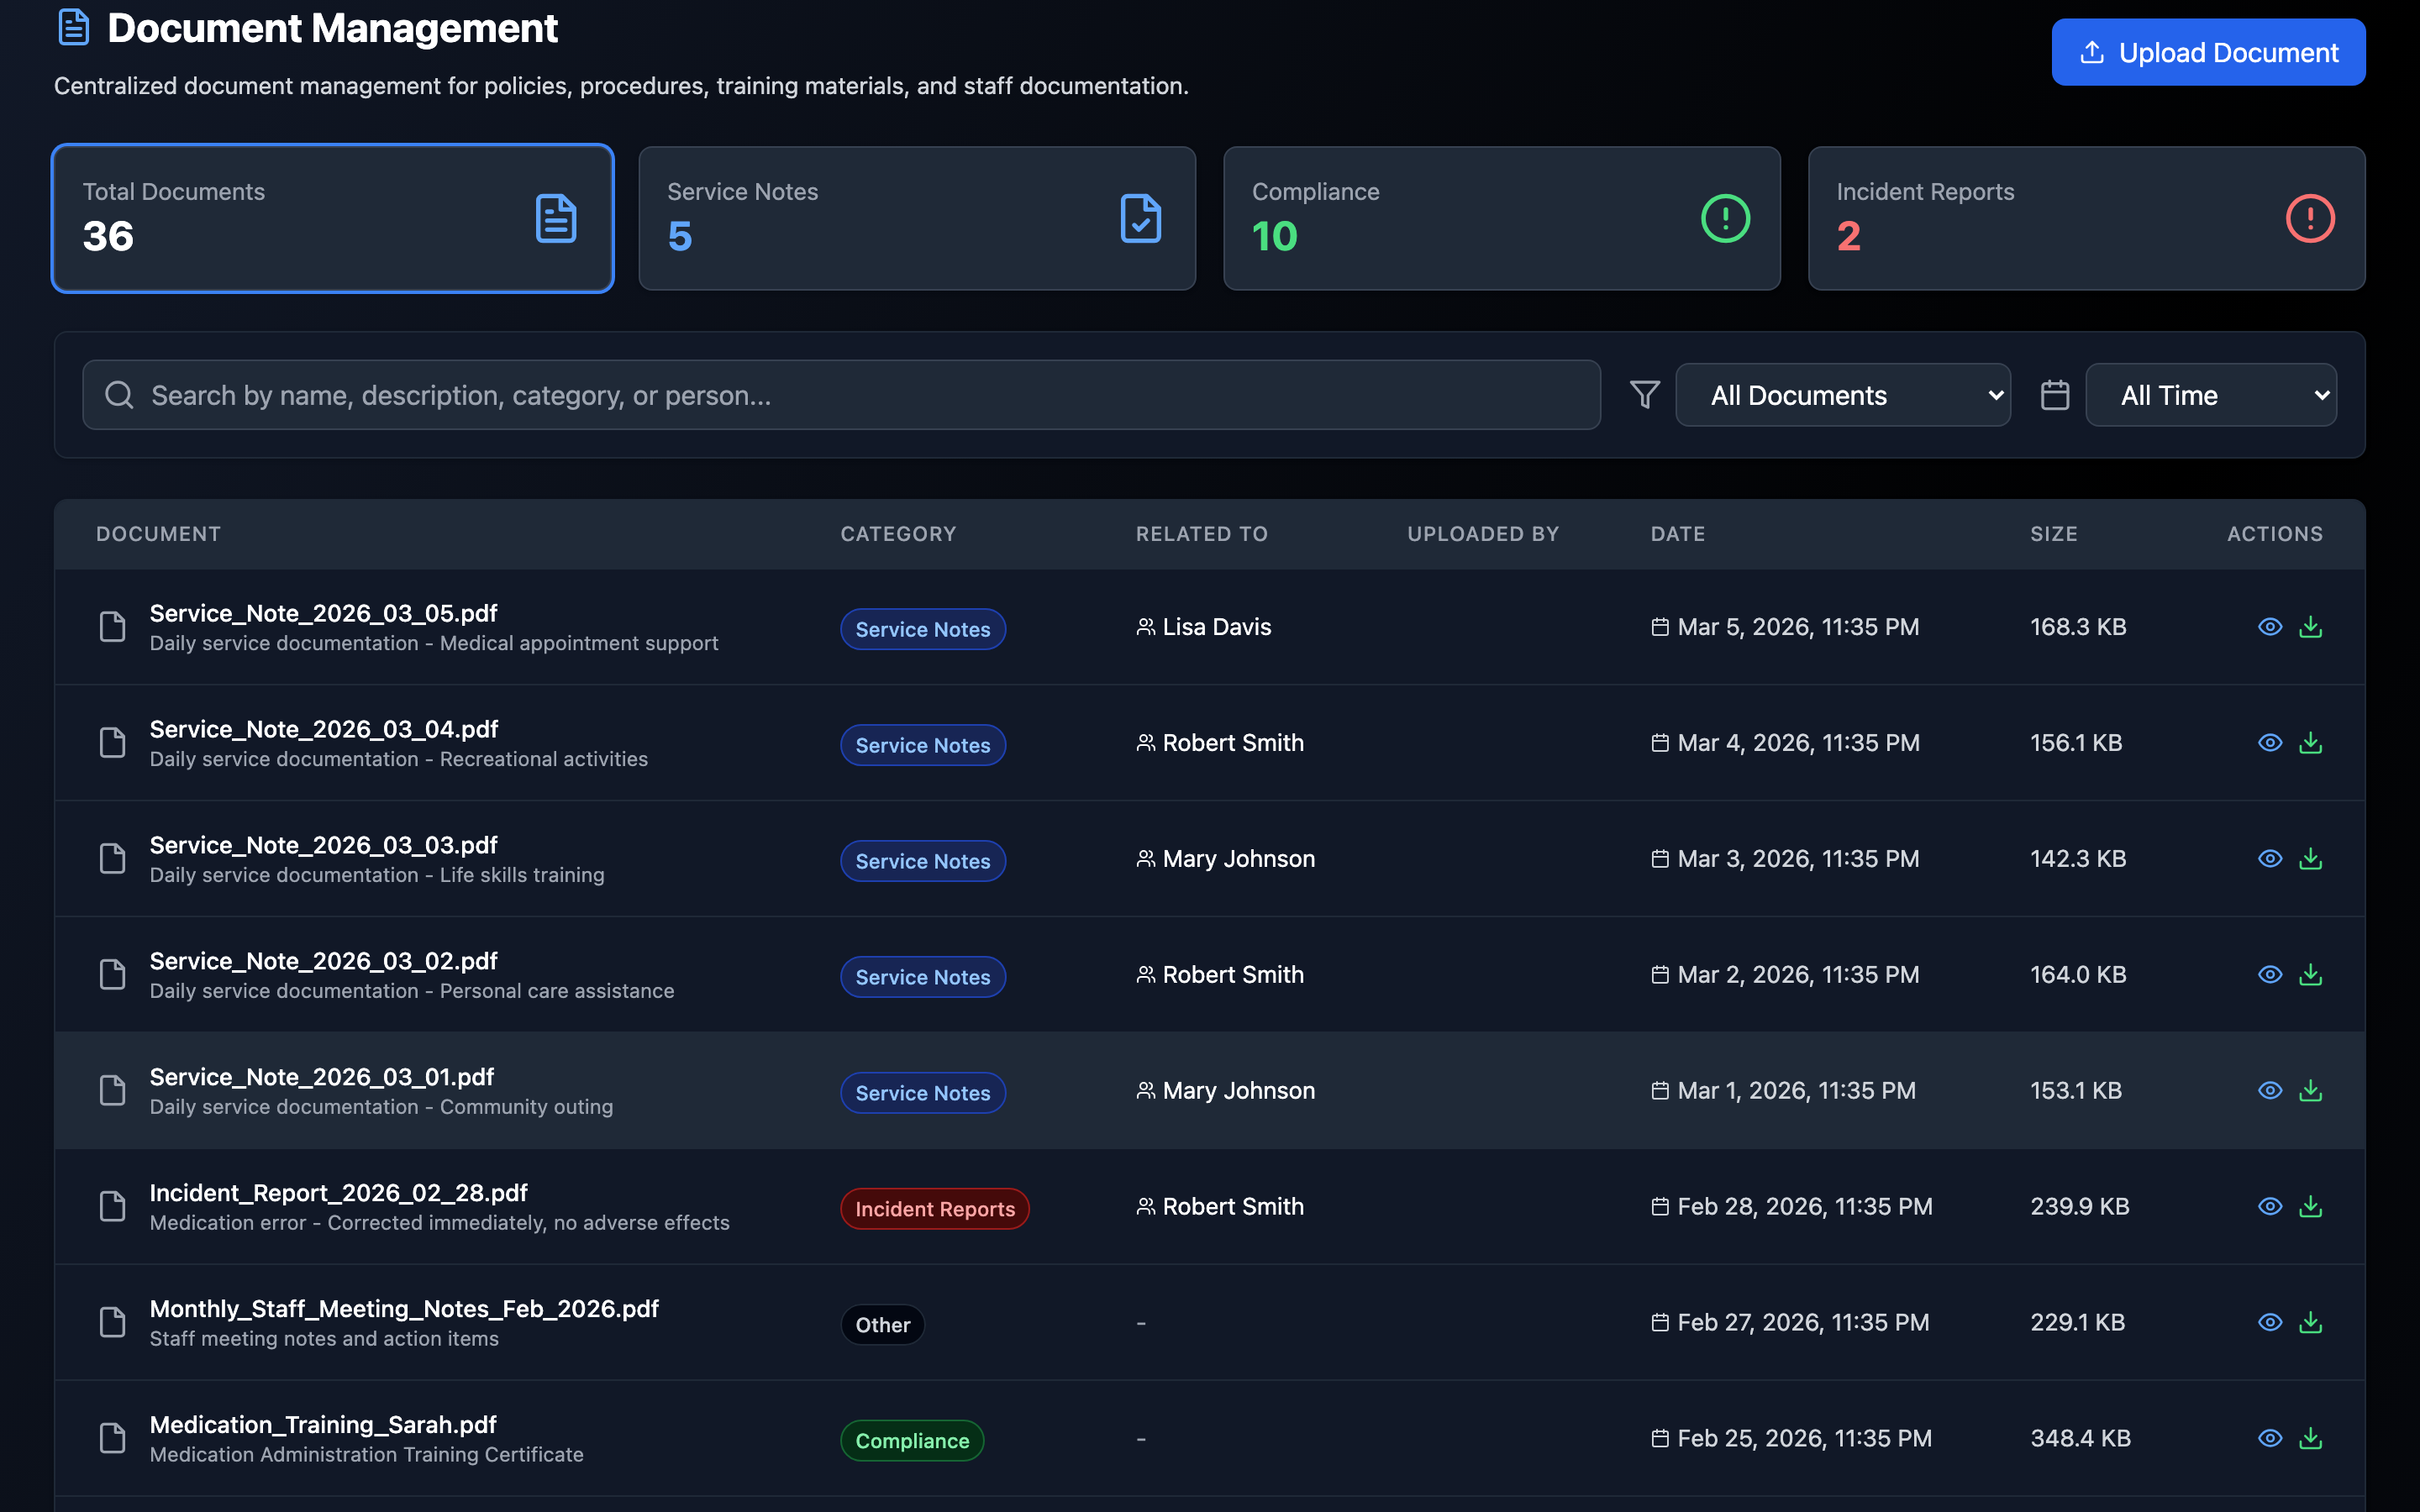
Task: Download Service_Note_2026_03_05.pdf
Action: coord(2311,626)
